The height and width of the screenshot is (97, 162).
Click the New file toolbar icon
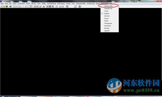point(1,6)
